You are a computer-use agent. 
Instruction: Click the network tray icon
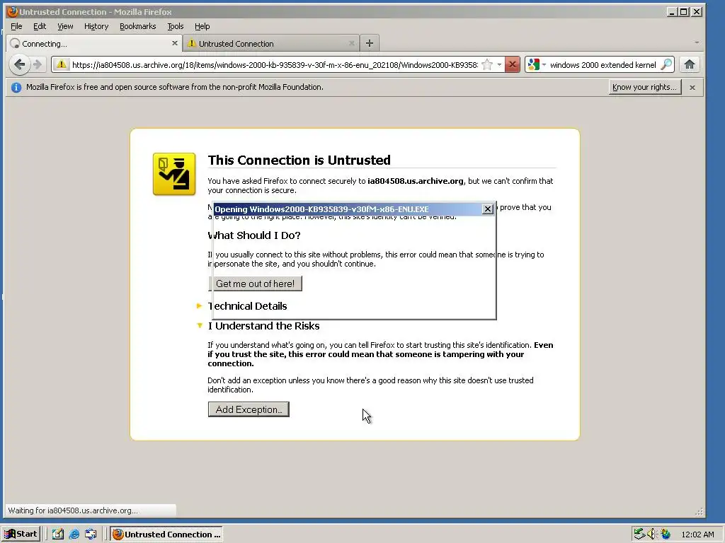pyautogui.click(x=639, y=534)
